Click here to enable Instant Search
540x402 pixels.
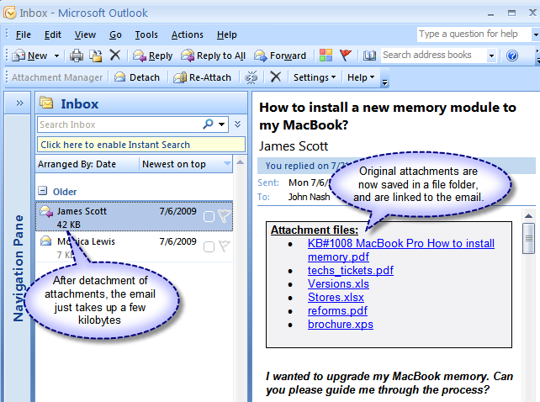141,145
